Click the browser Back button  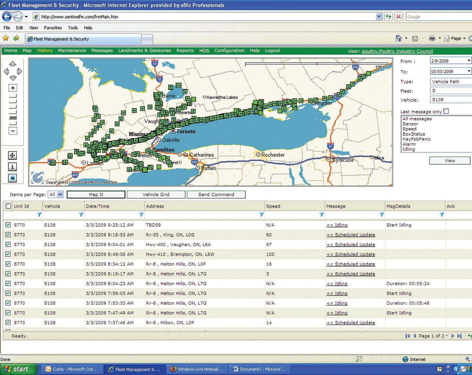pos(7,16)
